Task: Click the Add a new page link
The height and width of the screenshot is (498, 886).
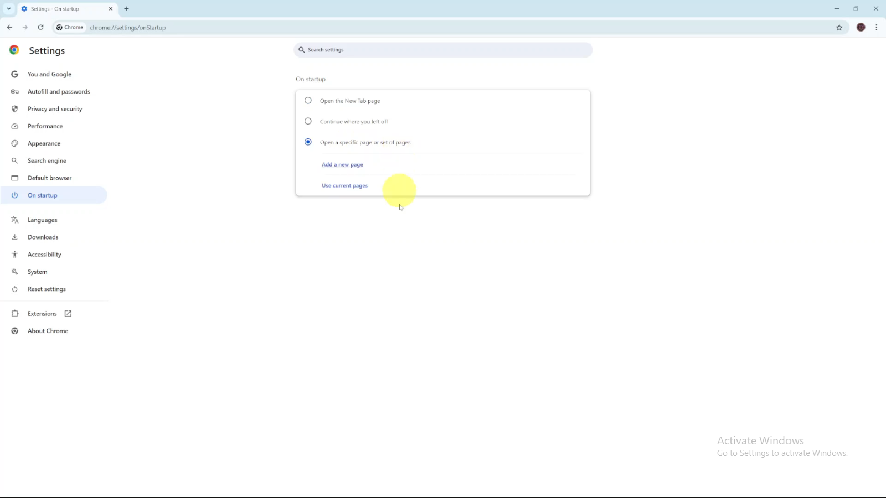Action: [342, 164]
